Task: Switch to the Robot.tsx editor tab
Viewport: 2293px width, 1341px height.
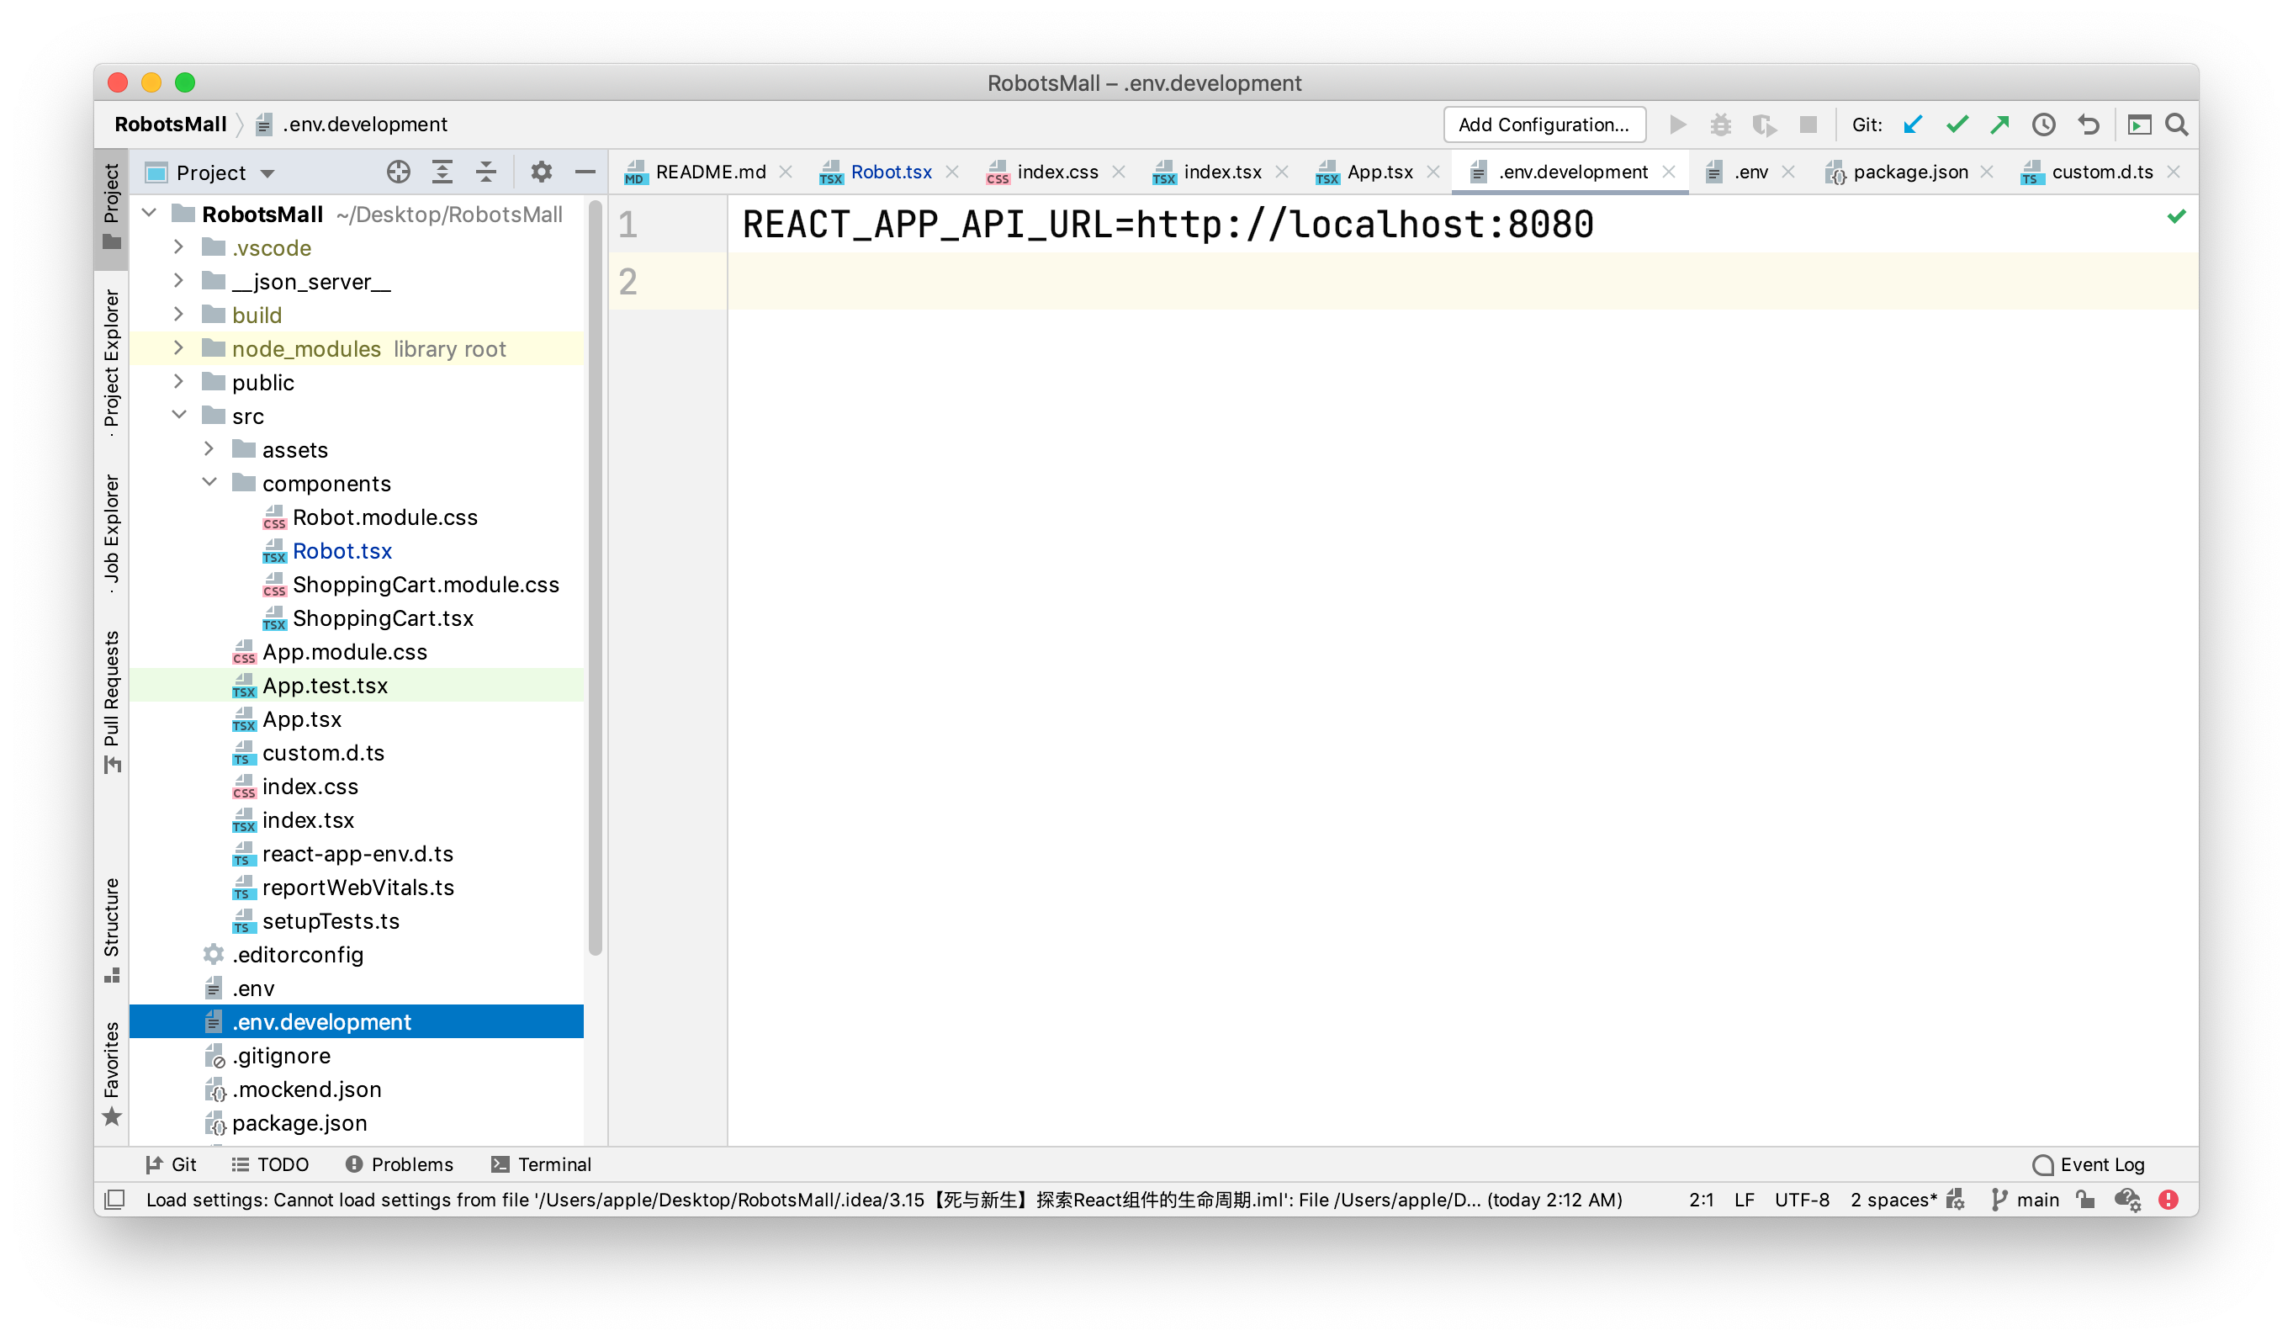Action: pos(890,172)
